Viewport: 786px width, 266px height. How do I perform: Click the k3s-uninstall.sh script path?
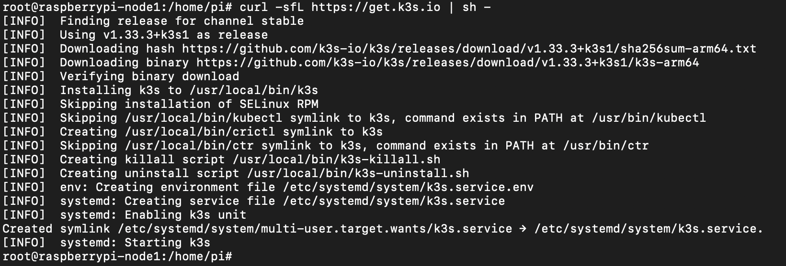pos(358,173)
